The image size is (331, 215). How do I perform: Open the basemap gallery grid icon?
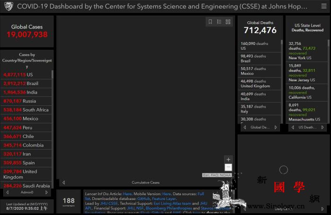(228, 22)
